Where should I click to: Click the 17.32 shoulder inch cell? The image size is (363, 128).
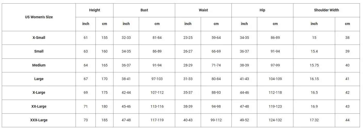coord(314,120)
